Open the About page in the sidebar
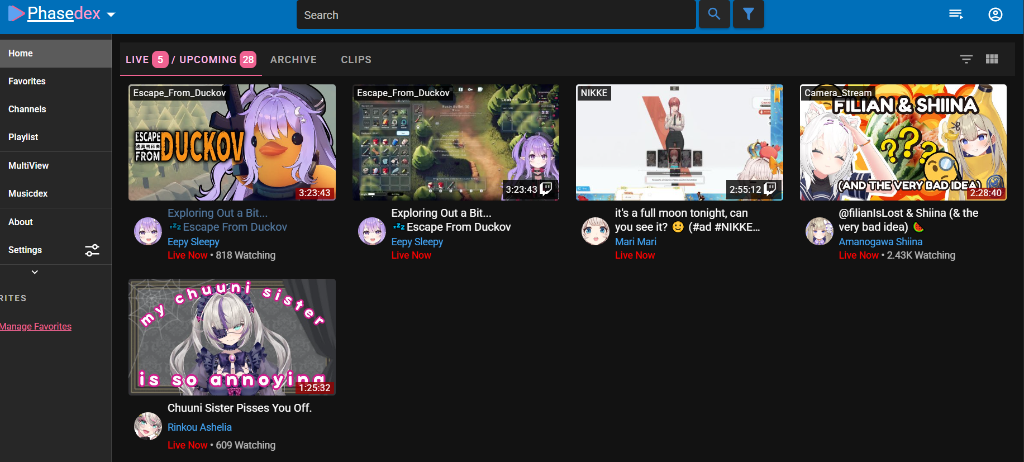Viewport: 1024px width, 462px height. coord(56,222)
